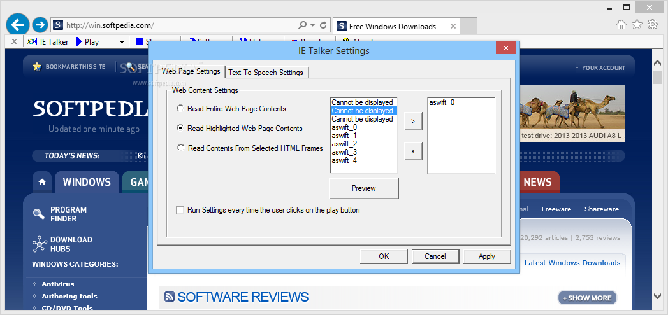
Task: Close the IE Talker Settings dialog
Action: (x=506, y=48)
